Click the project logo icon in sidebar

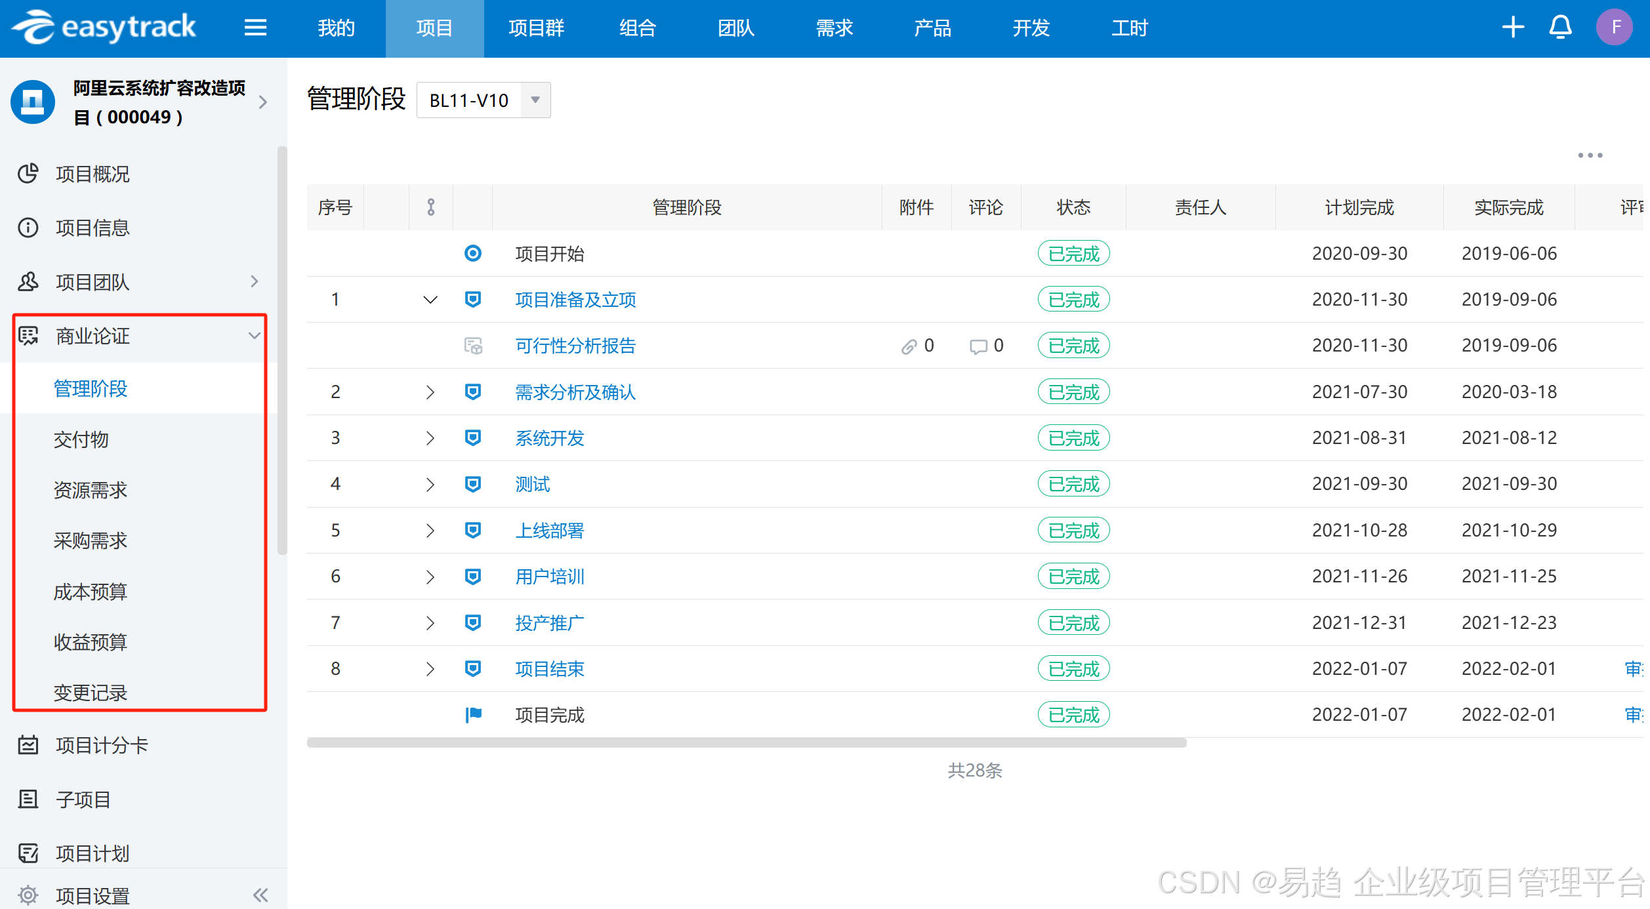(33, 102)
